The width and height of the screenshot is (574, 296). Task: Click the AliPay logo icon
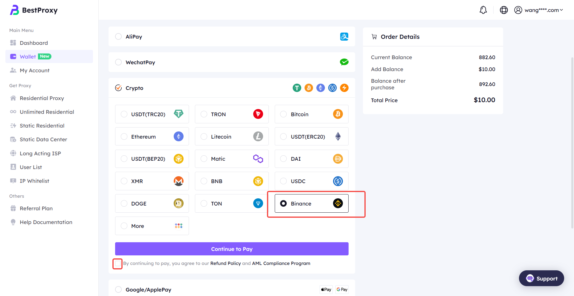click(344, 37)
